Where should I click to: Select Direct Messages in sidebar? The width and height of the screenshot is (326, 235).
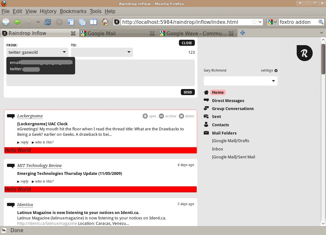[x=228, y=100]
